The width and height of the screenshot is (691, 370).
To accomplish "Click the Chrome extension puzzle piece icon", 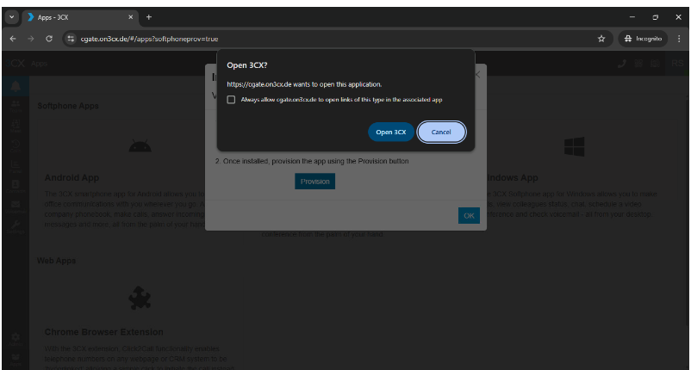I will 140,299.
